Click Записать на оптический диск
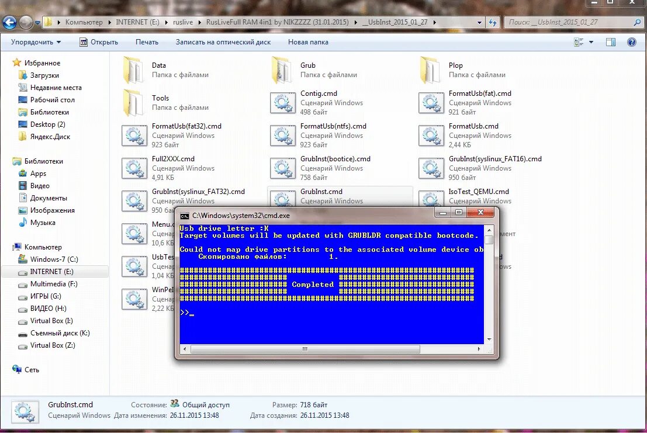Screen dimensions: 647x433 (223, 42)
